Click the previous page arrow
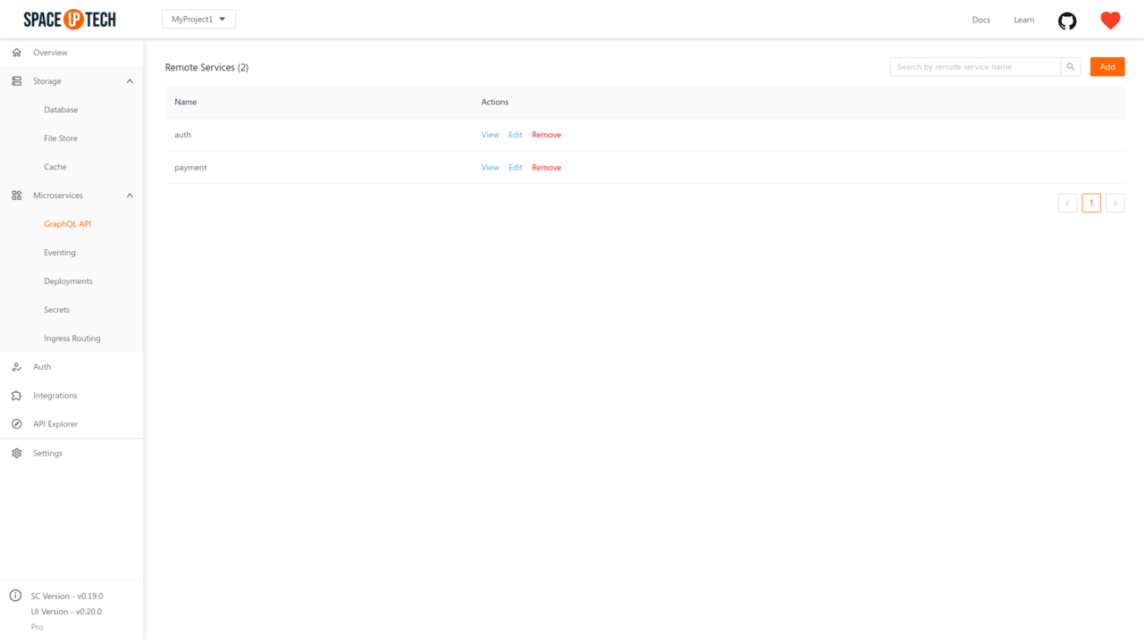The height and width of the screenshot is (643, 1144). [x=1067, y=204]
